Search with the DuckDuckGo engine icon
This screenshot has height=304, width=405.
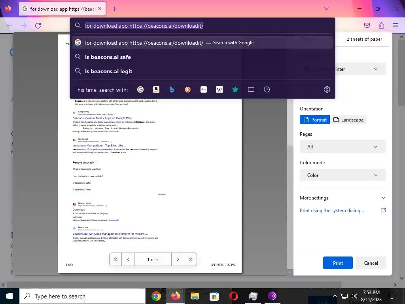pos(188,89)
